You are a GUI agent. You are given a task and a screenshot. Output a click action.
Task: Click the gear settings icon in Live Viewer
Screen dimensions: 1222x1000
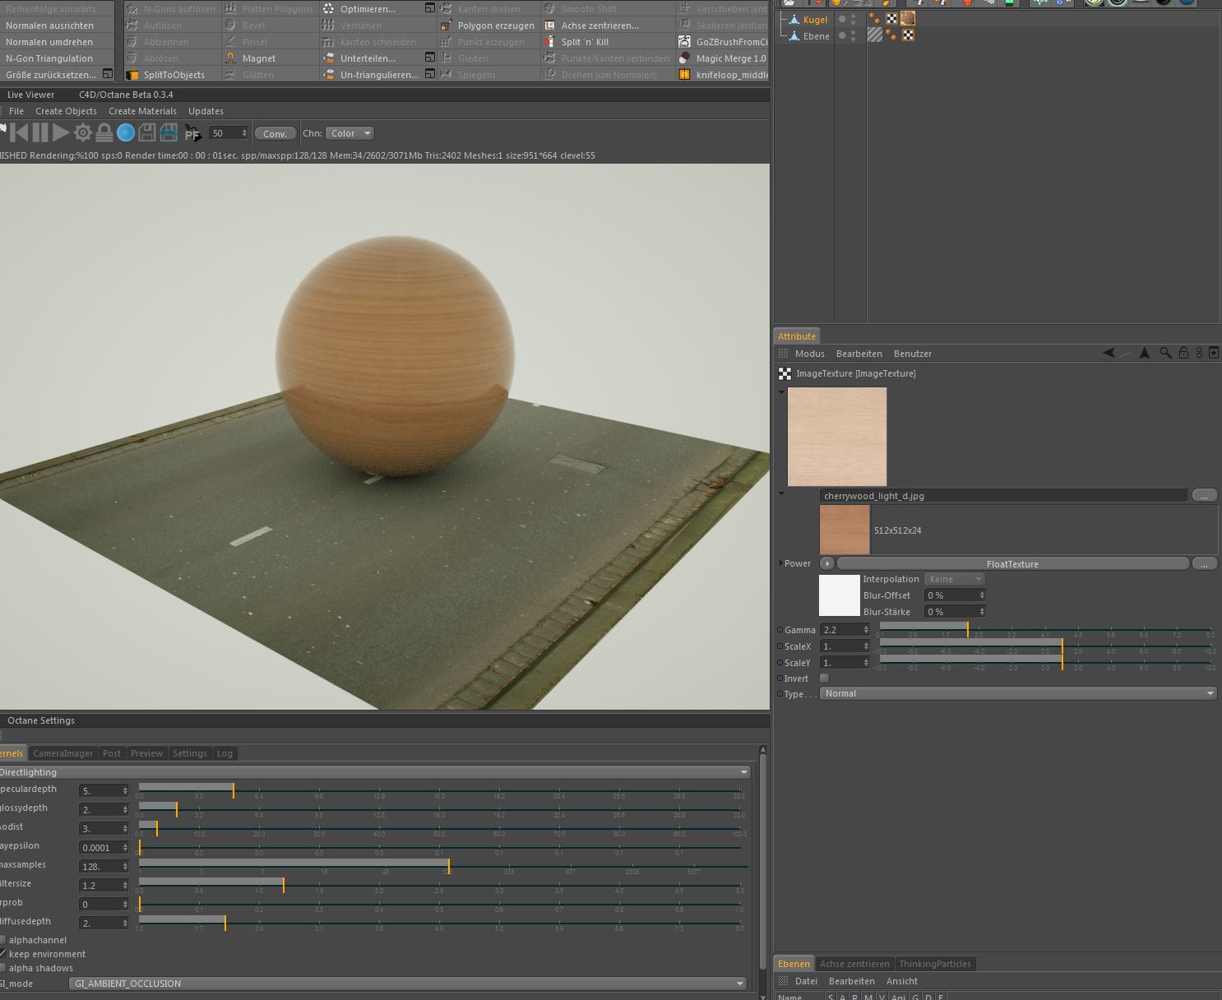click(83, 132)
